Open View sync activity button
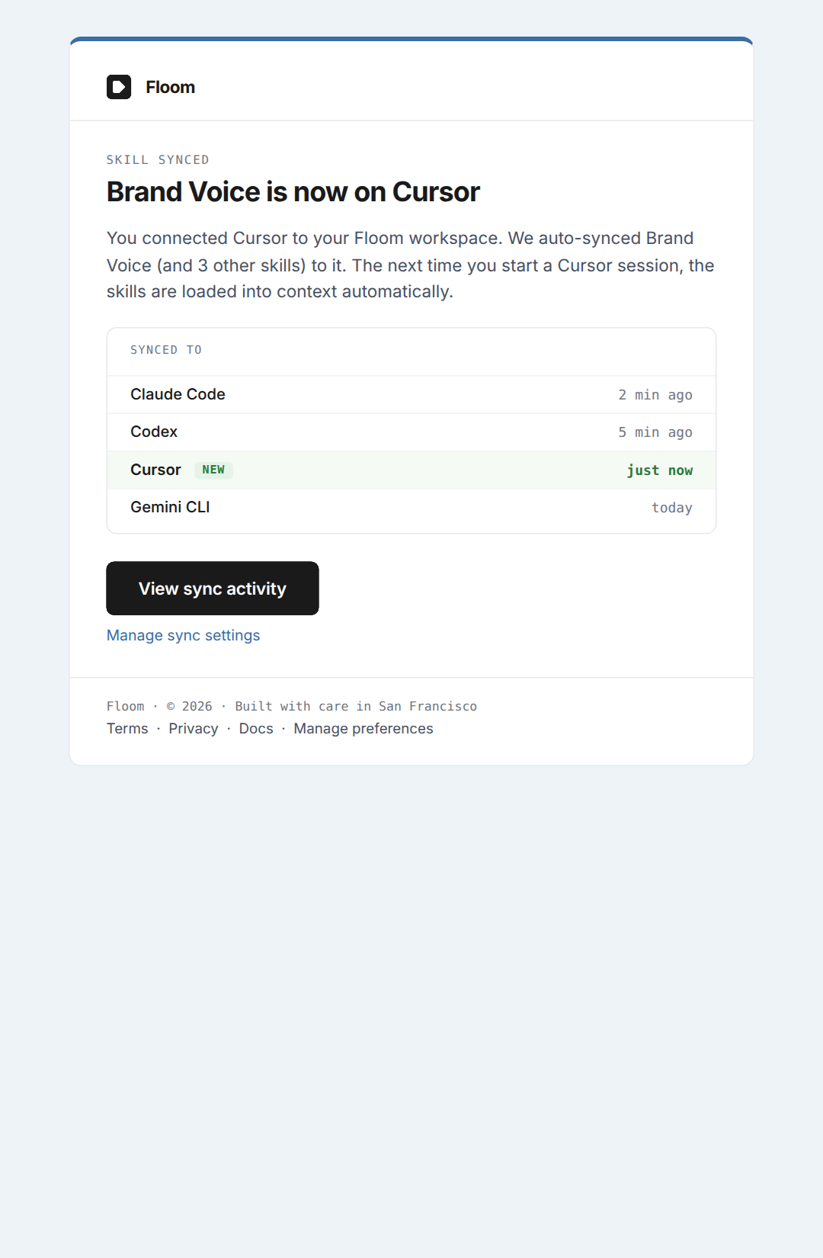 point(213,589)
